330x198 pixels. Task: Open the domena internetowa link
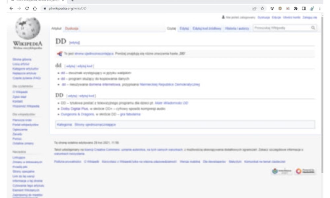[x=104, y=84]
